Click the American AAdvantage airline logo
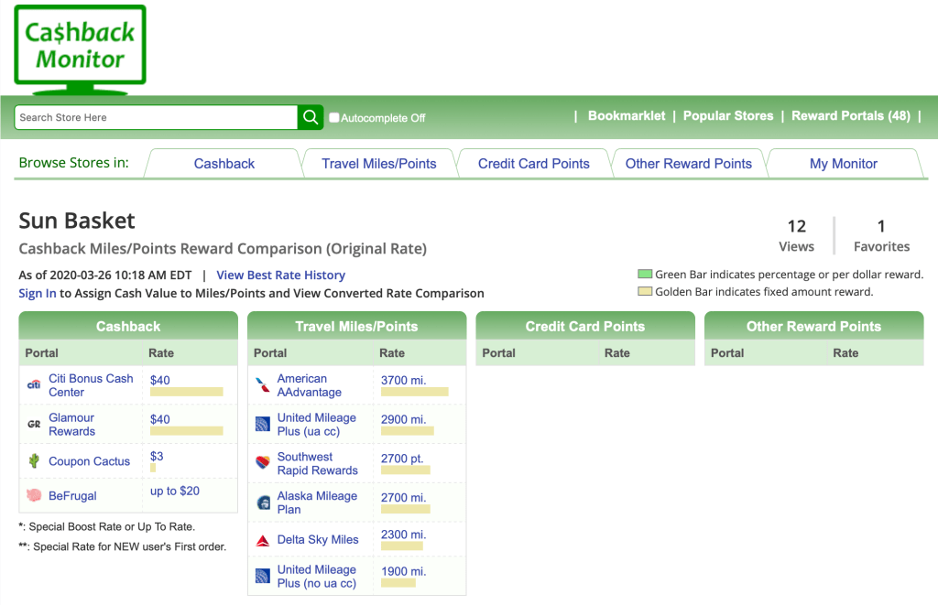This screenshot has width=938, height=605. tap(263, 385)
